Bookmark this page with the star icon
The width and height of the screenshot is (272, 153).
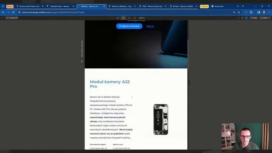[239, 12]
